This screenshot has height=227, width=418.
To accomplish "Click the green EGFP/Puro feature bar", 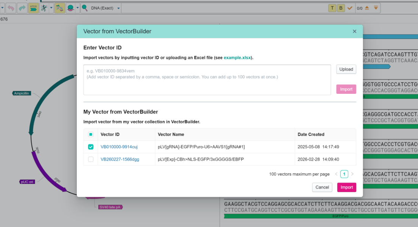I will click(x=321, y=216).
